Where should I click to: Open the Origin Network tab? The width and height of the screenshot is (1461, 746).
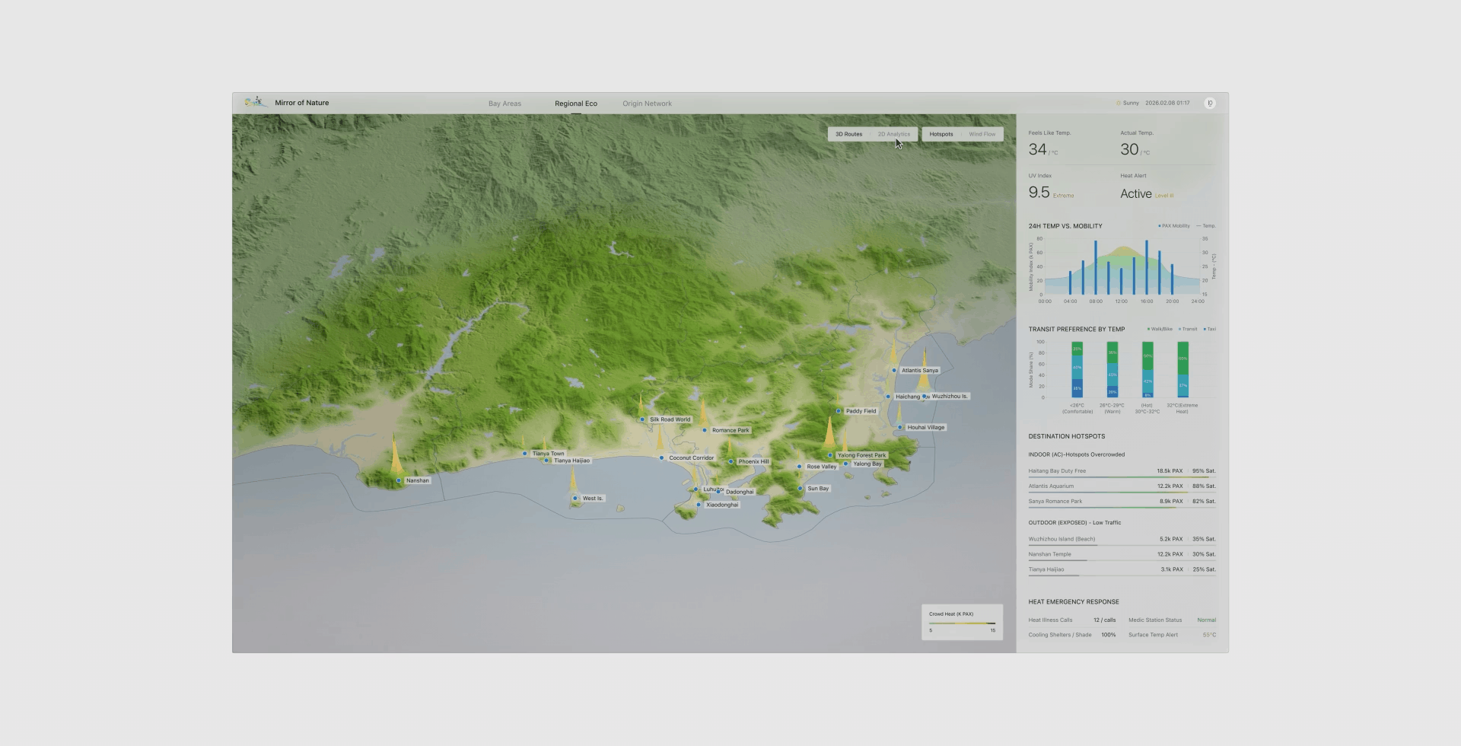point(647,104)
